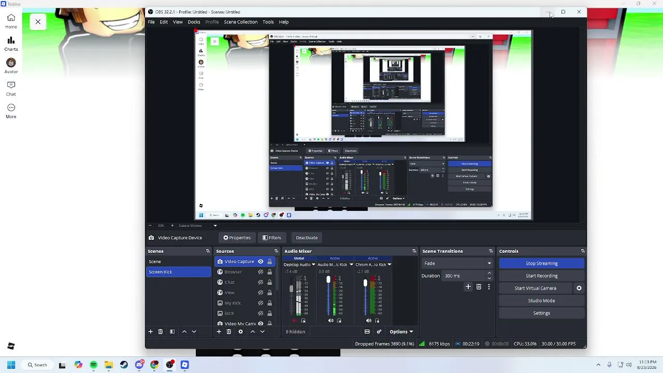Enable Studio Mode
This screenshot has width=663, height=373.
[542, 300]
